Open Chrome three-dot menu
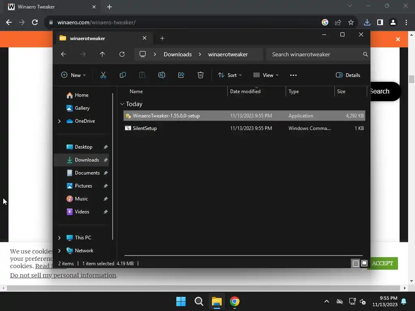 [x=406, y=23]
